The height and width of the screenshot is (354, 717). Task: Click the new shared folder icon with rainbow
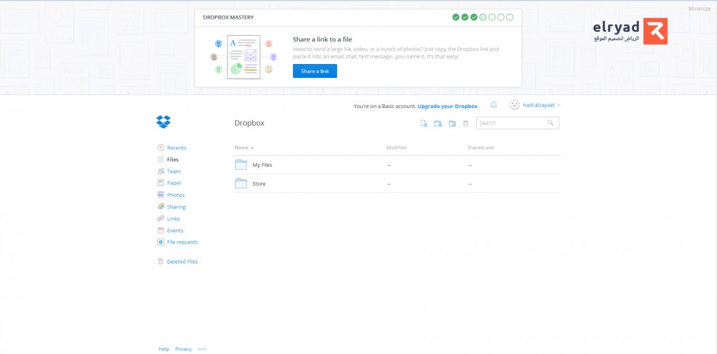point(452,123)
